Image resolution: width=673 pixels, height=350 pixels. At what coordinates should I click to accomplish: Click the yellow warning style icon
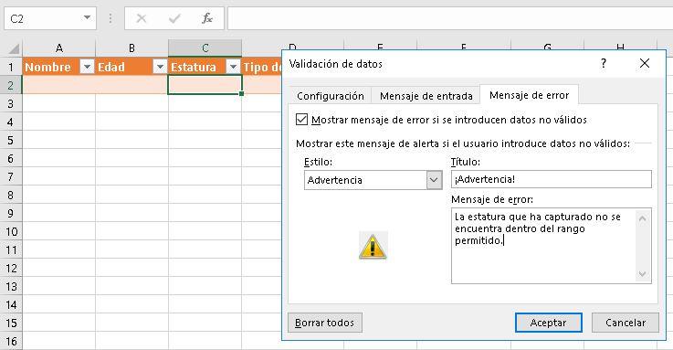pyautogui.click(x=373, y=246)
